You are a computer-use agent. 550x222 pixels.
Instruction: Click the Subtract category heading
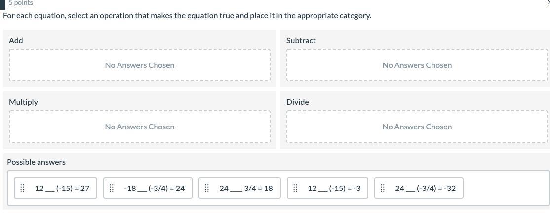pos(301,41)
